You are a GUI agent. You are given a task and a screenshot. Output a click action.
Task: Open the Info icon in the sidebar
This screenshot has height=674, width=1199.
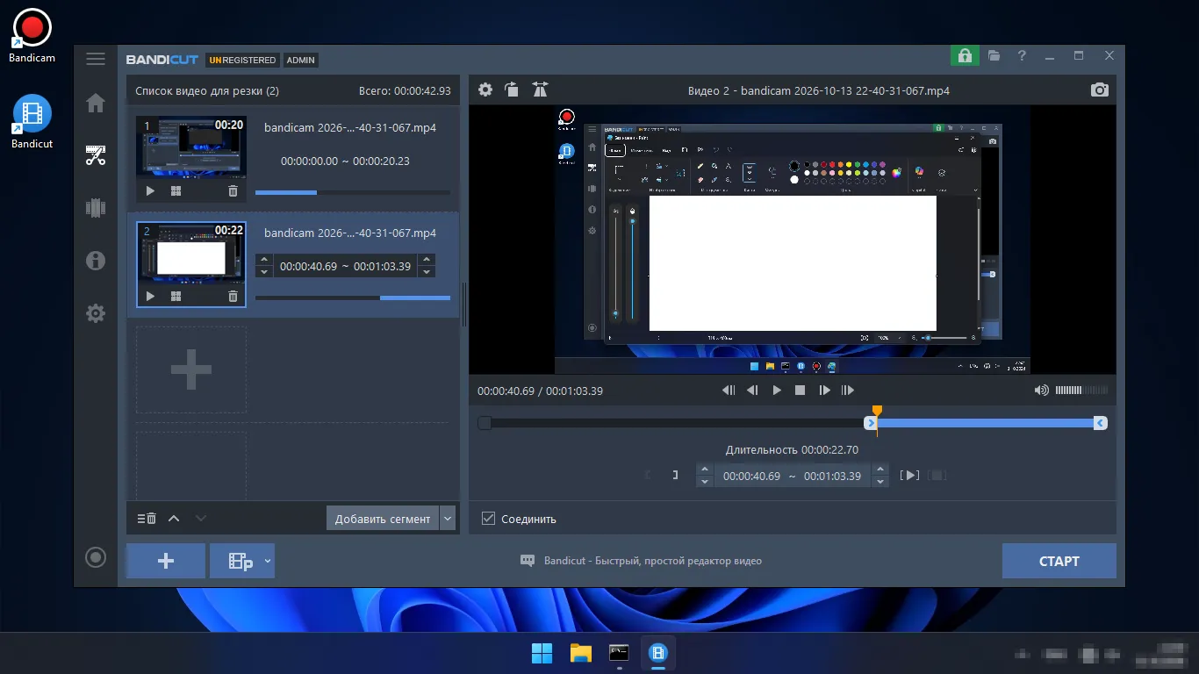(96, 260)
